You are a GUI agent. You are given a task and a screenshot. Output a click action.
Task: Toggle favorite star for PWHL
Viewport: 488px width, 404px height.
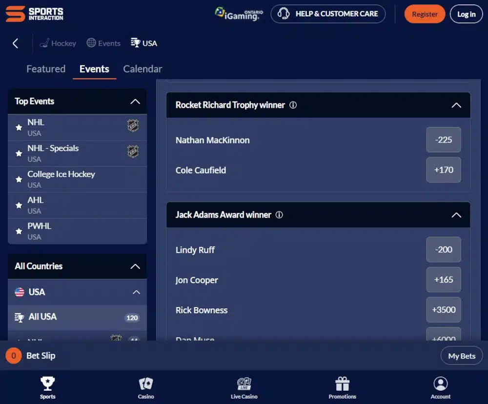point(19,231)
